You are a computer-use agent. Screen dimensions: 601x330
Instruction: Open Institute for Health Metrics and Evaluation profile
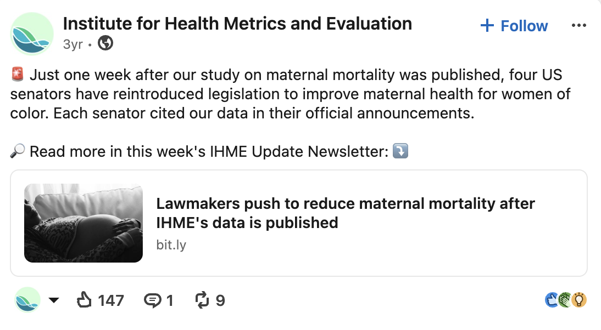pyautogui.click(x=237, y=24)
